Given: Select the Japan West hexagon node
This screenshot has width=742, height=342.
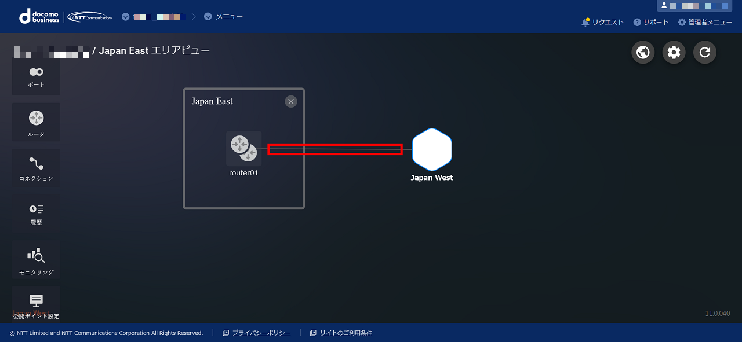Looking at the screenshot, I should [432, 149].
